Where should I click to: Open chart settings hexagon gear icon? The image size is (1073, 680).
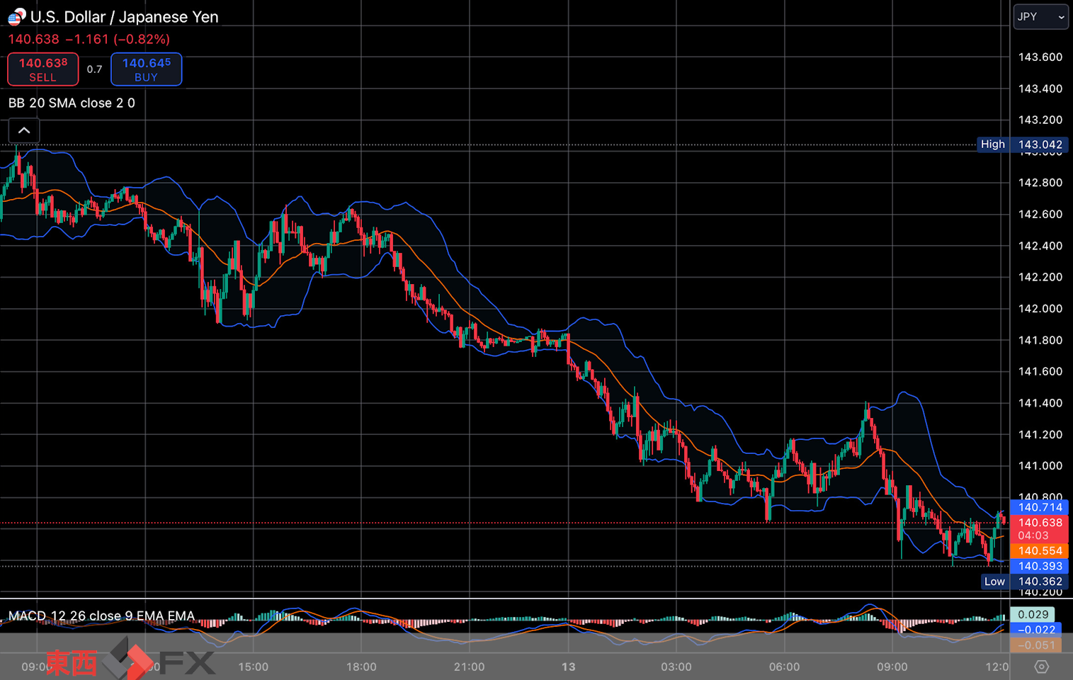1041,667
